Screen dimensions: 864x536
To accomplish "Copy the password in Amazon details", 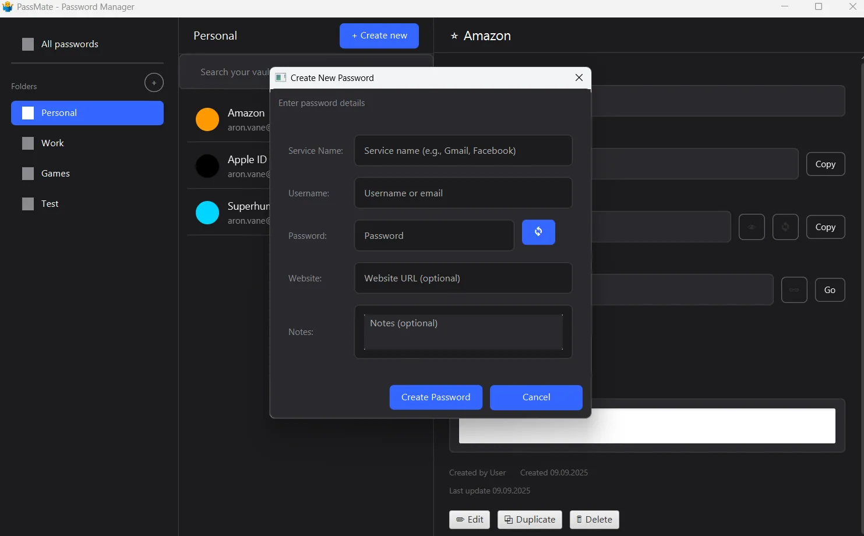I will pyautogui.click(x=826, y=227).
